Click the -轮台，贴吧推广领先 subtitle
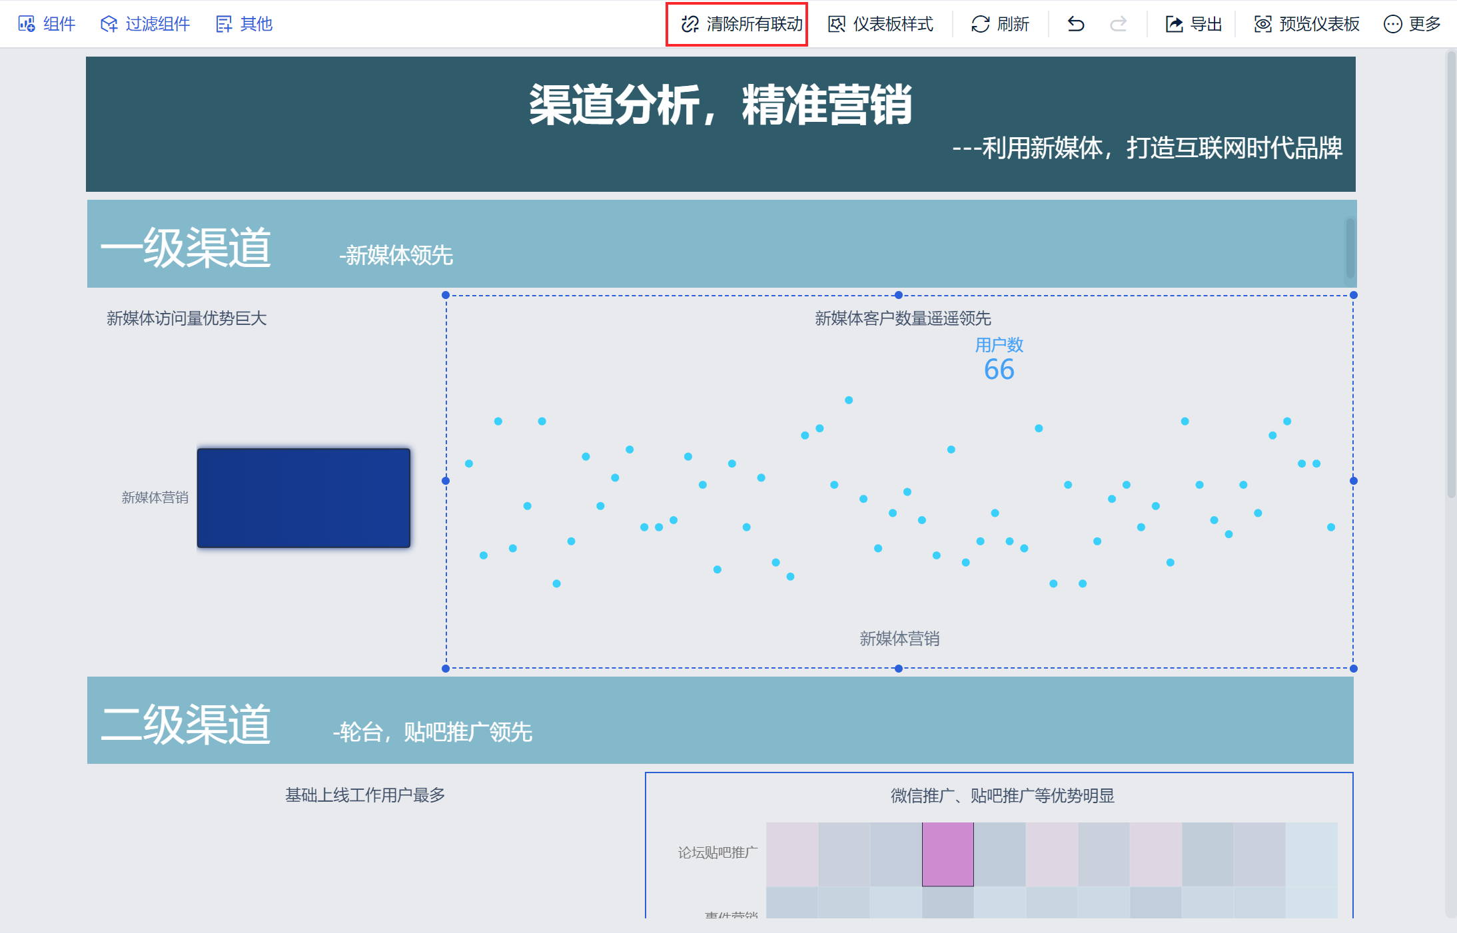 tap(433, 732)
